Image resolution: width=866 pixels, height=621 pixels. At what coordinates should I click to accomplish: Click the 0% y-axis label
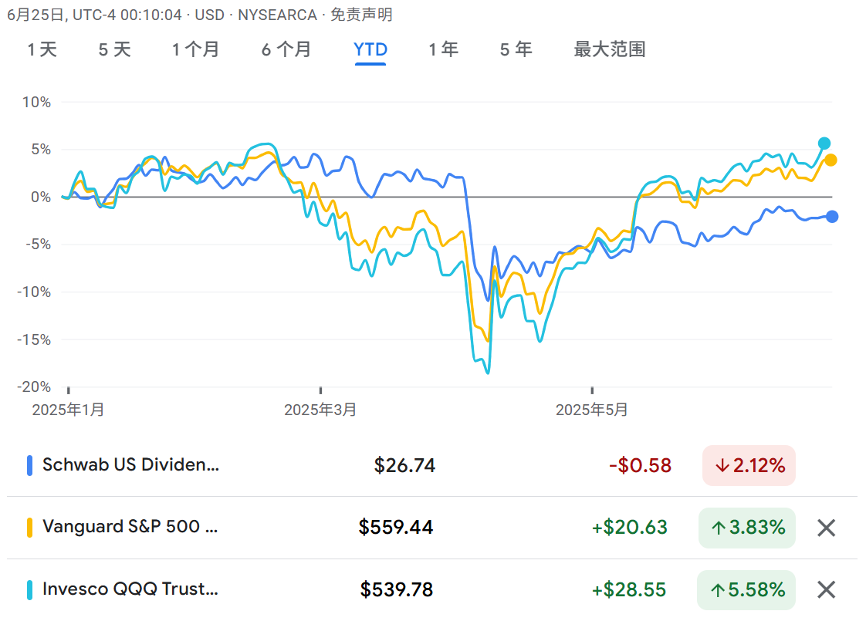tap(41, 197)
